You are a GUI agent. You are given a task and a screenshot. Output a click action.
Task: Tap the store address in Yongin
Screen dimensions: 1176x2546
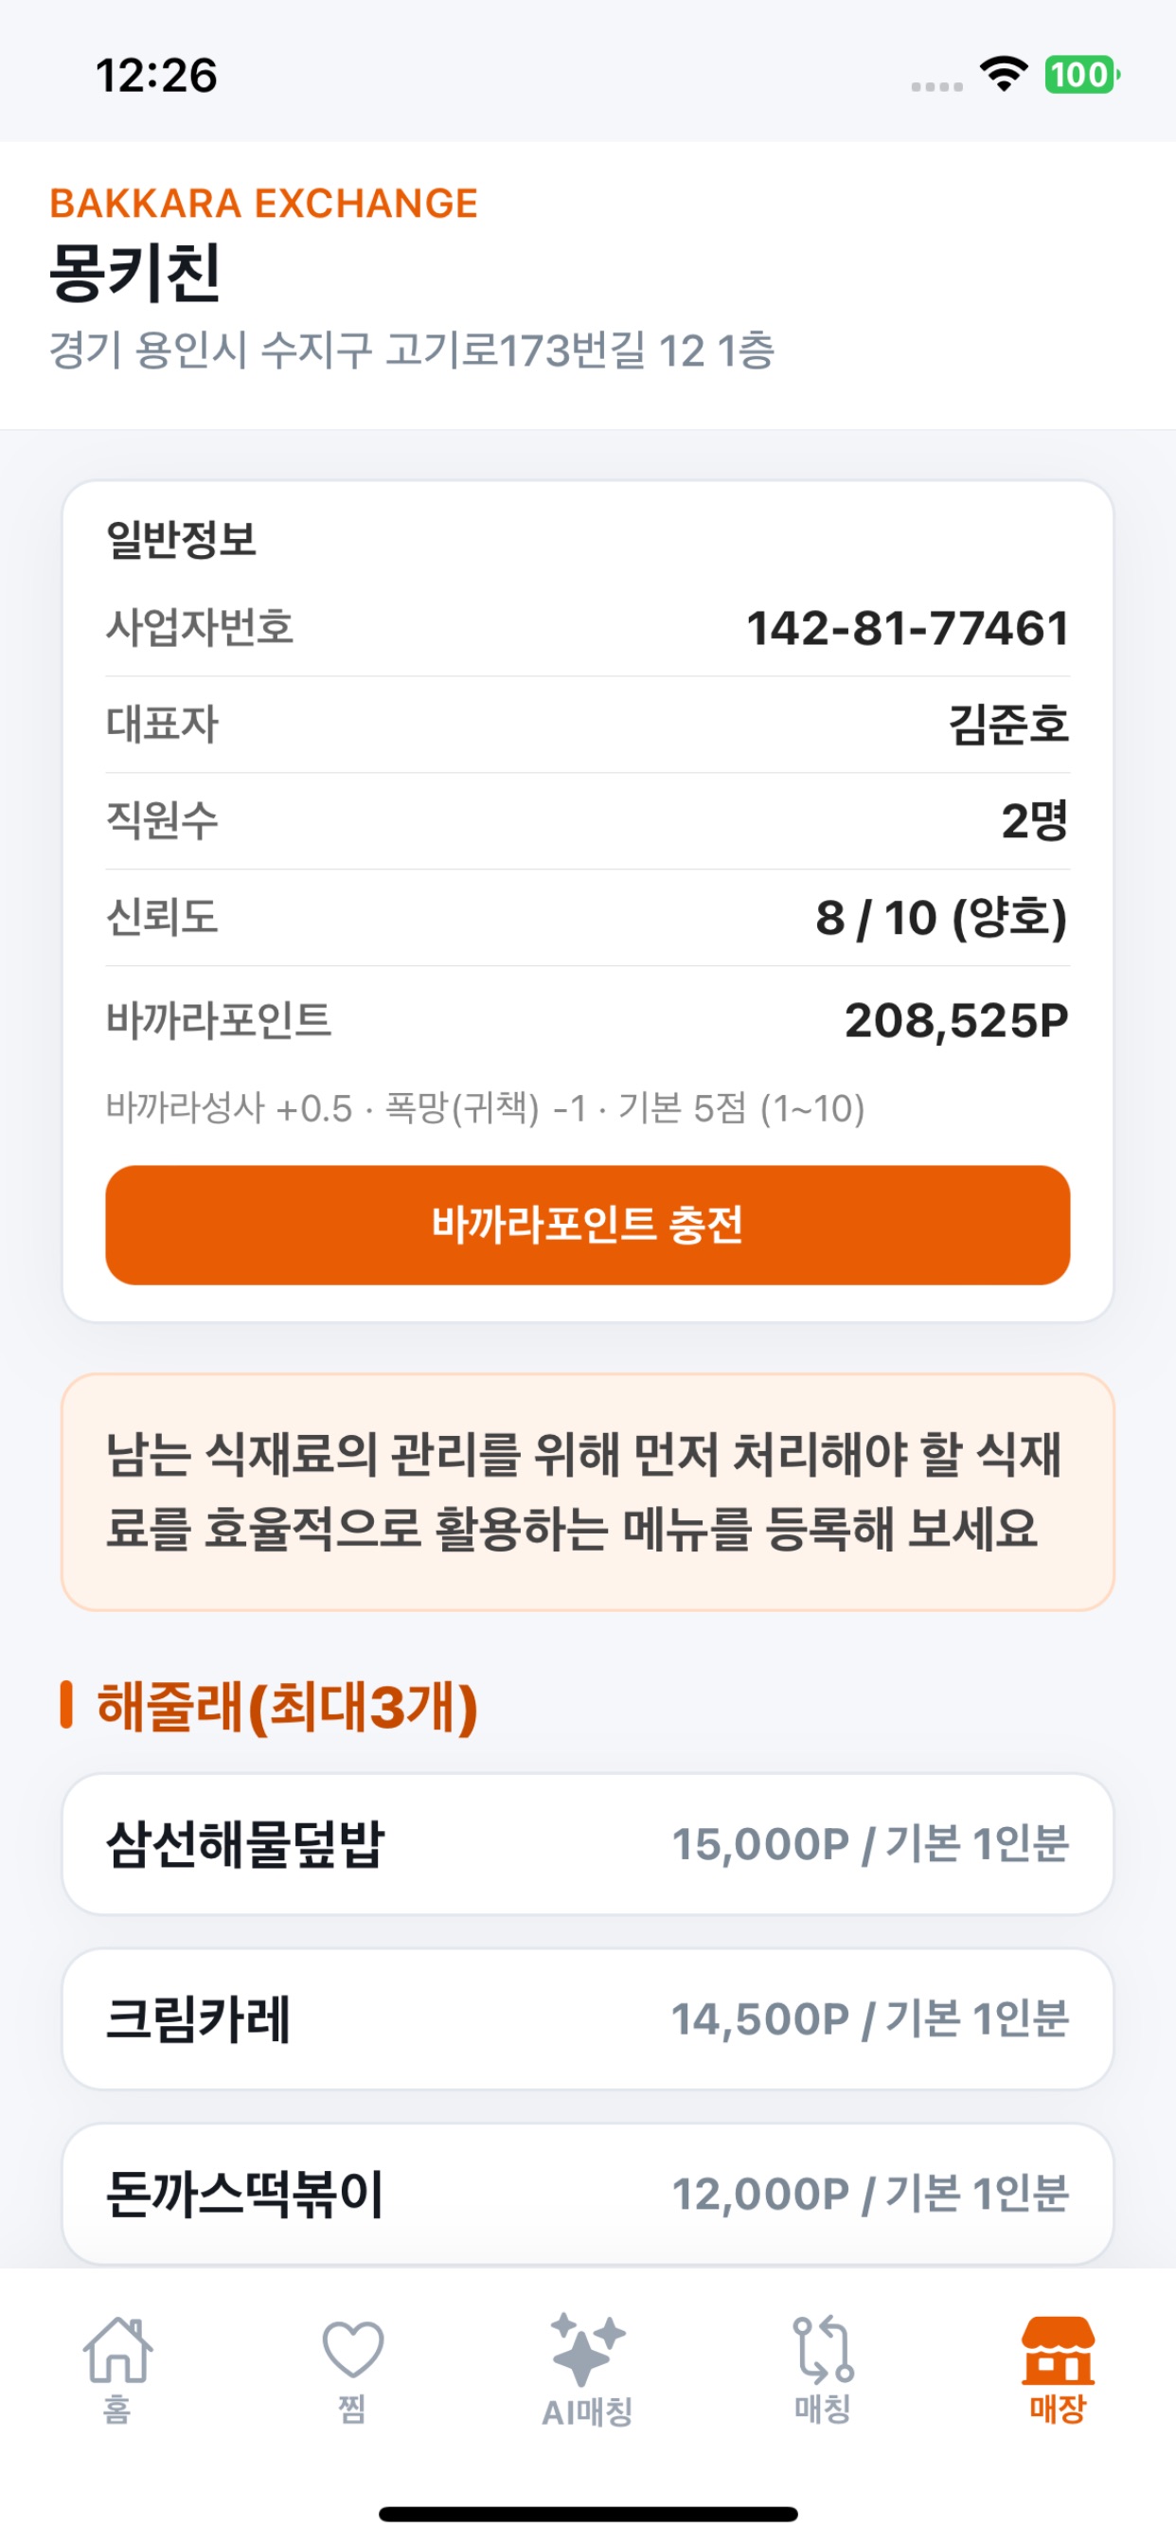click(412, 350)
